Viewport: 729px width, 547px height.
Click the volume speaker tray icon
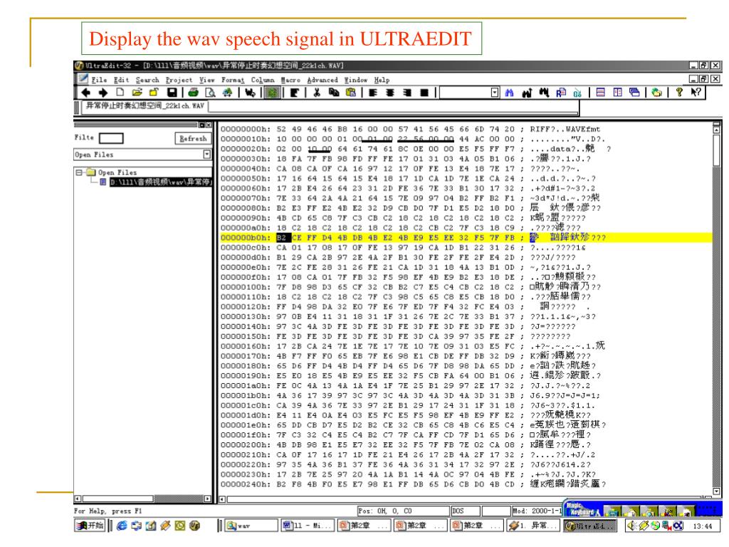[632, 526]
